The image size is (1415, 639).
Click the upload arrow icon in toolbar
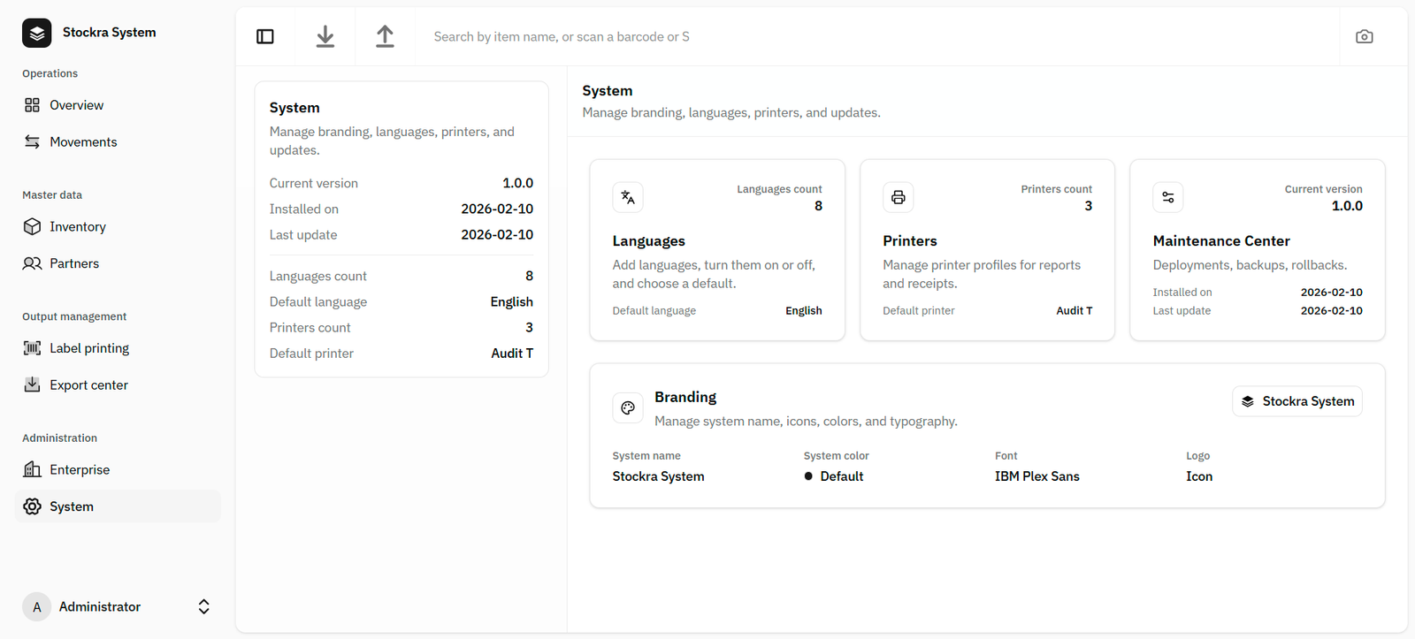[x=385, y=36]
